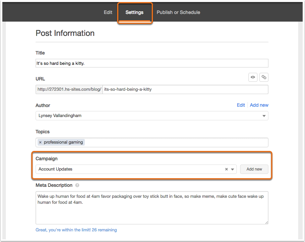Grab the Meta Description textarea resize handle
Viewport: 305px width, 242px height.
click(266, 223)
